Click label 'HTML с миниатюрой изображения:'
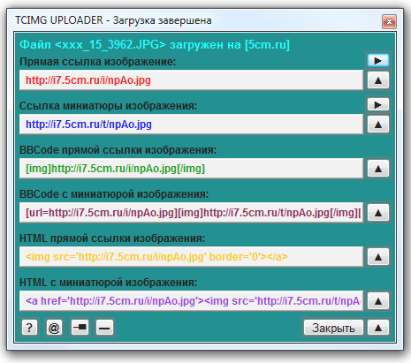Image resolution: width=411 pixels, height=363 pixels. [x=108, y=283]
